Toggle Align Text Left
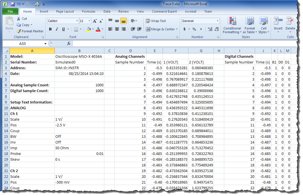Viewport: 303px width, 196px height. coord(110,29)
